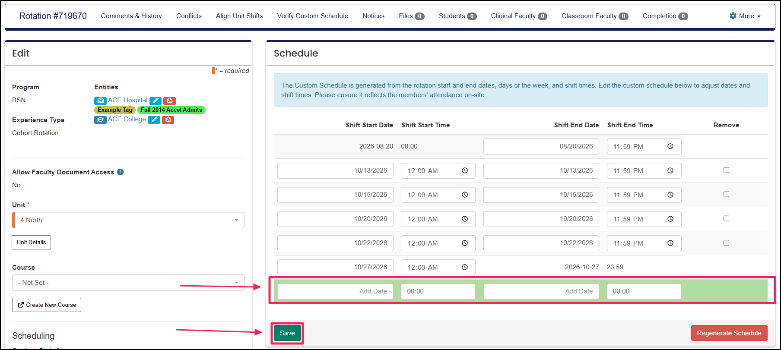The image size is (781, 350).
Task: Open the clock picker for the 10/20/2026 end time
Action: pos(670,219)
